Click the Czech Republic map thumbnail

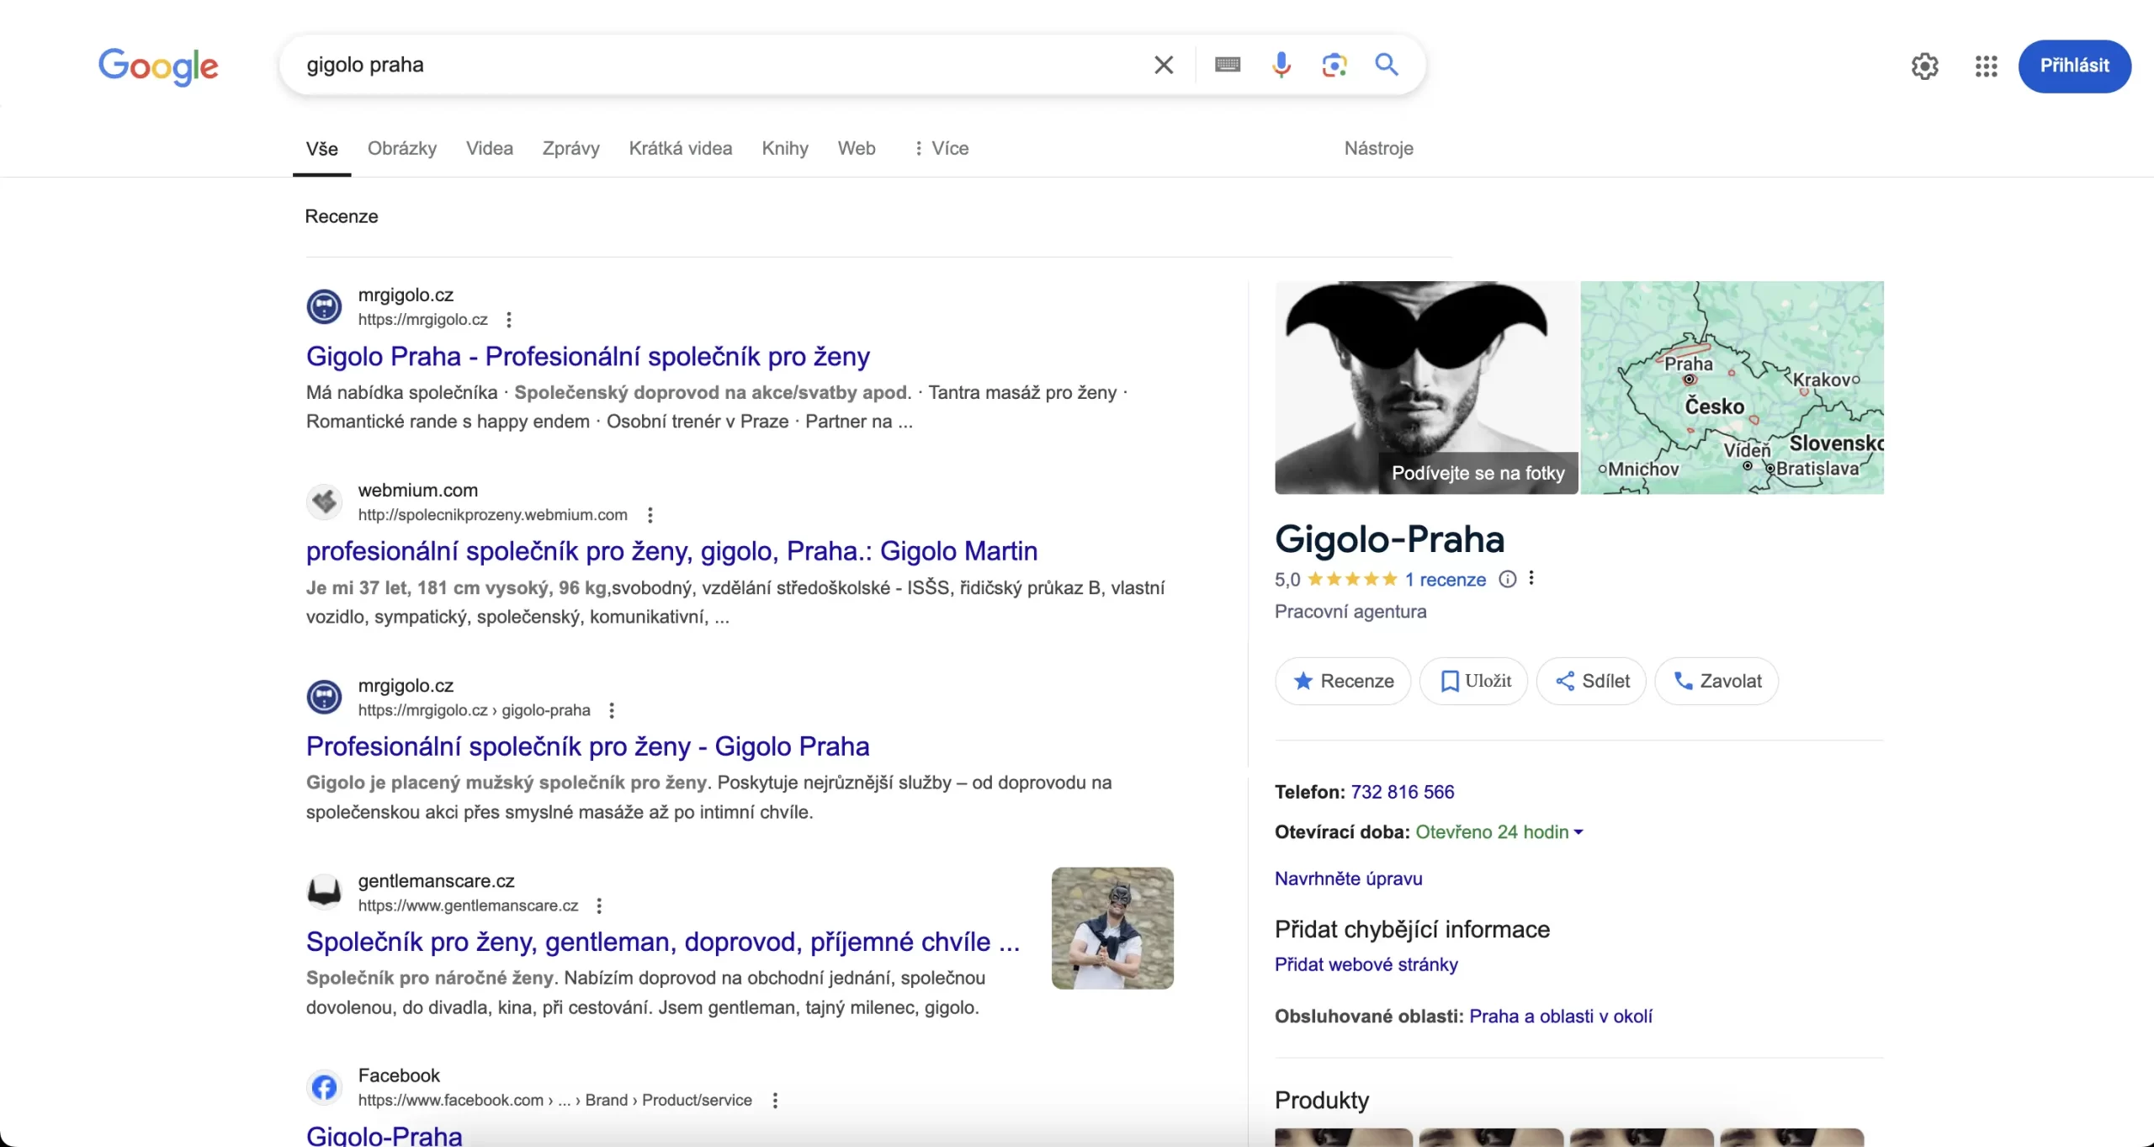1732,387
